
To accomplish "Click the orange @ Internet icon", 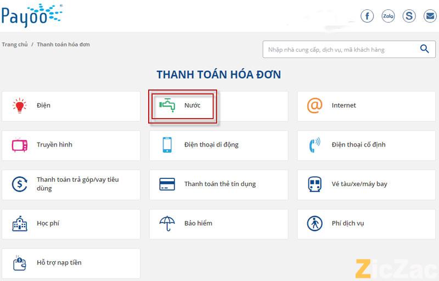I will click(x=314, y=105).
